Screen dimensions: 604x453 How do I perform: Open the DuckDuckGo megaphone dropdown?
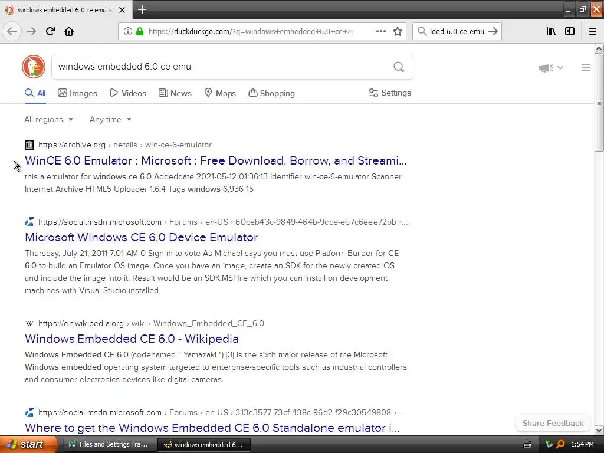point(551,68)
